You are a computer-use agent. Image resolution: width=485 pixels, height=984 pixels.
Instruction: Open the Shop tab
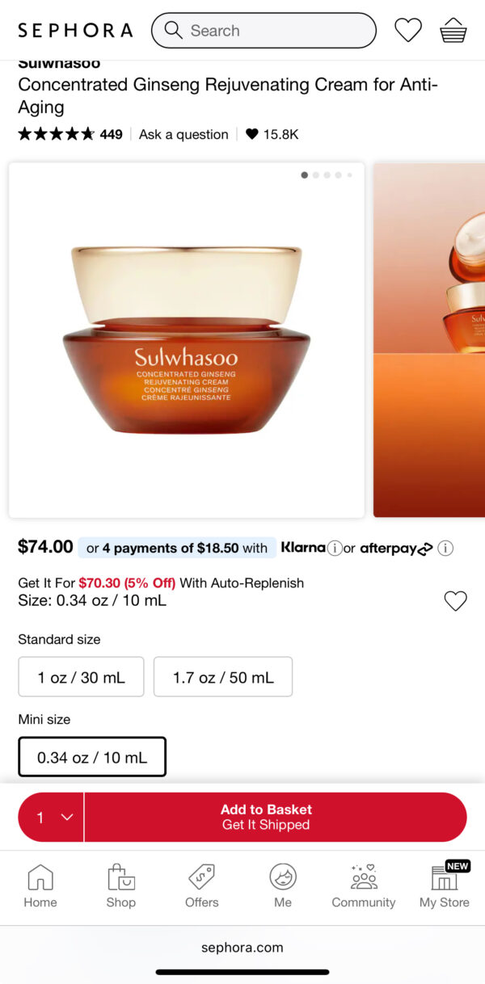click(121, 886)
